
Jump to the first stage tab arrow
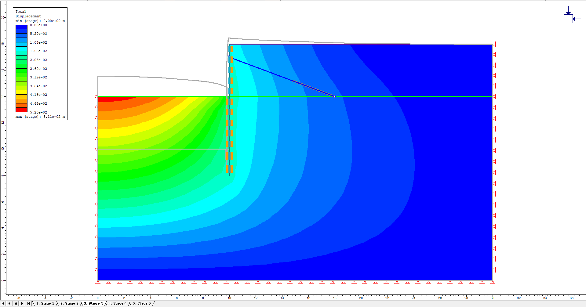coord(3,303)
